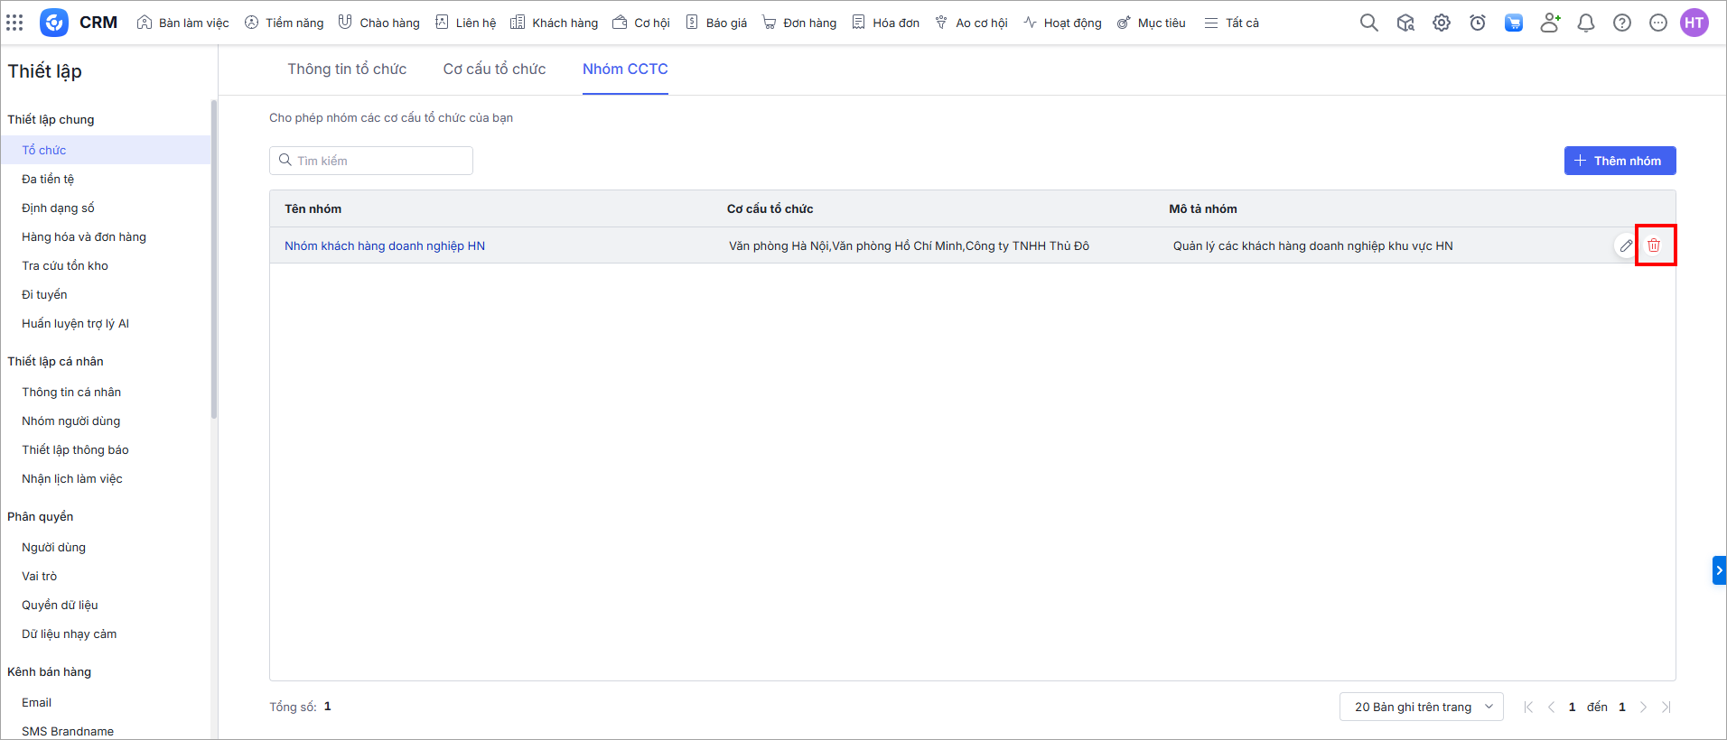Expand the right side panel arrow
Image resolution: width=1727 pixels, height=740 pixels.
[x=1719, y=570]
